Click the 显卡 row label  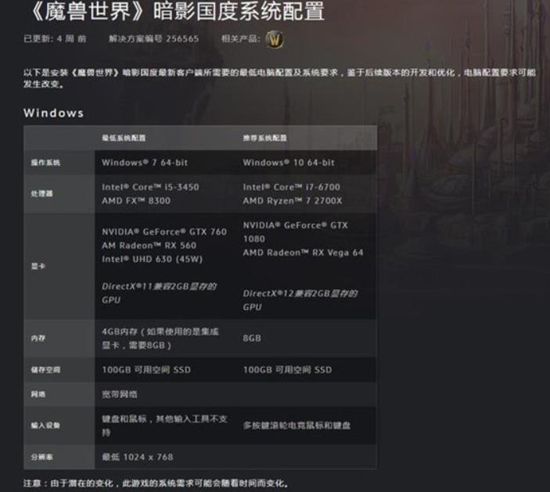38,266
